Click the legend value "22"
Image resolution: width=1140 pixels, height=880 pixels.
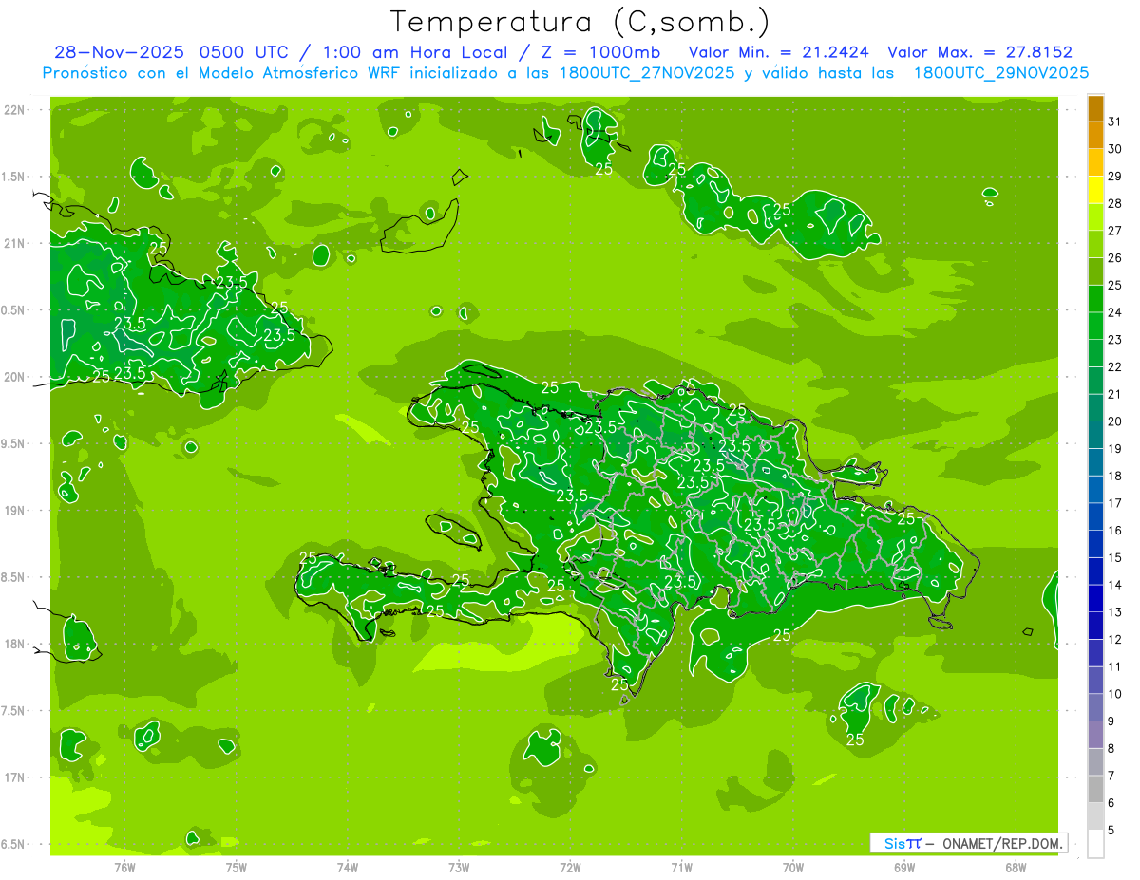(x=1115, y=367)
